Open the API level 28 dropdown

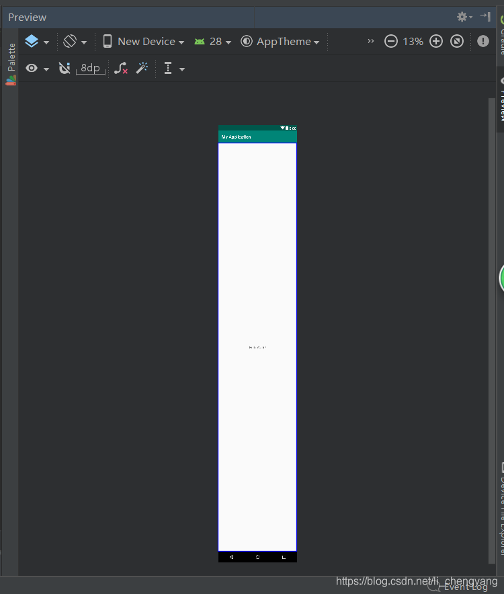(220, 41)
